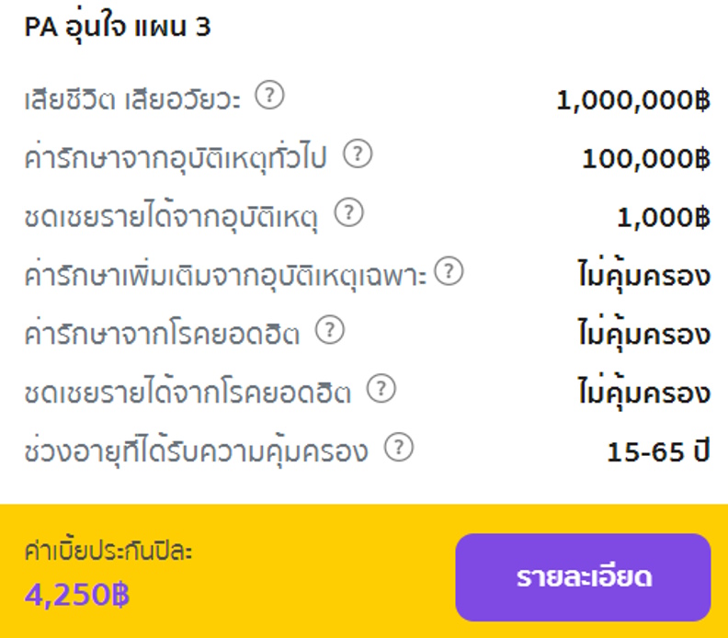Click the 1,000฿ income compensation value

pyautogui.click(x=664, y=217)
